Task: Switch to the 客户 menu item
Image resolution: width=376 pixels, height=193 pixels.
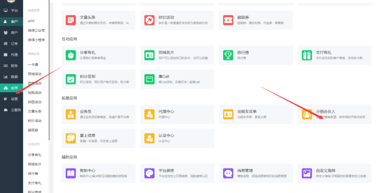Action: click(x=12, y=21)
